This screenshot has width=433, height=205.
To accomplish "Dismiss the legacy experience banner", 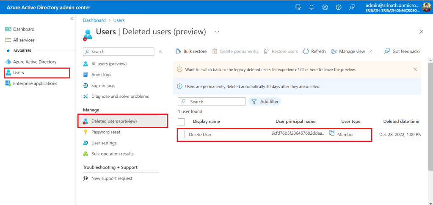I will coord(415,69).
